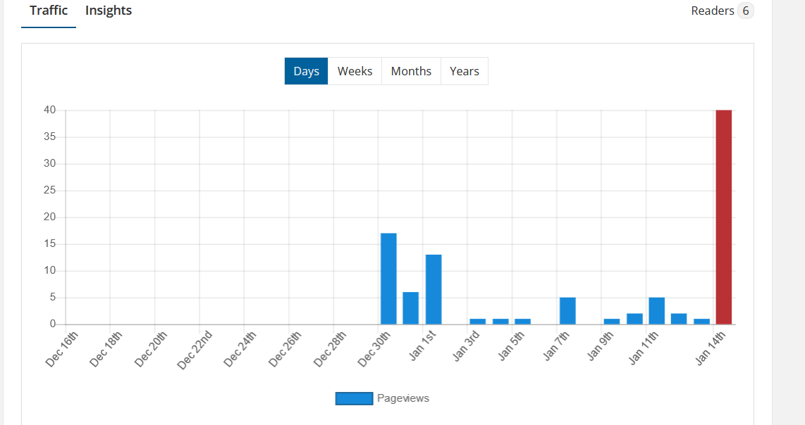The width and height of the screenshot is (805, 425).
Task: Switch chart view to Months
Action: [411, 71]
